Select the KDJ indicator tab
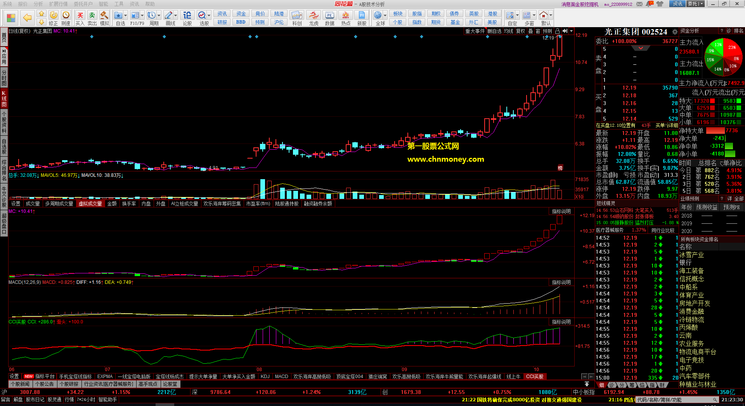The width and height of the screenshot is (745, 406). 265,377
